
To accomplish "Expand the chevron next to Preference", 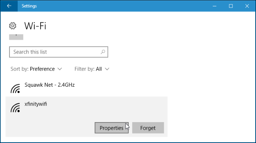I will pos(60,69).
